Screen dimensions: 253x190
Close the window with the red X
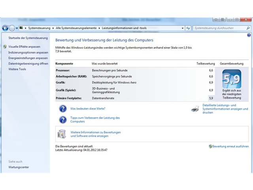(x=246, y=19)
